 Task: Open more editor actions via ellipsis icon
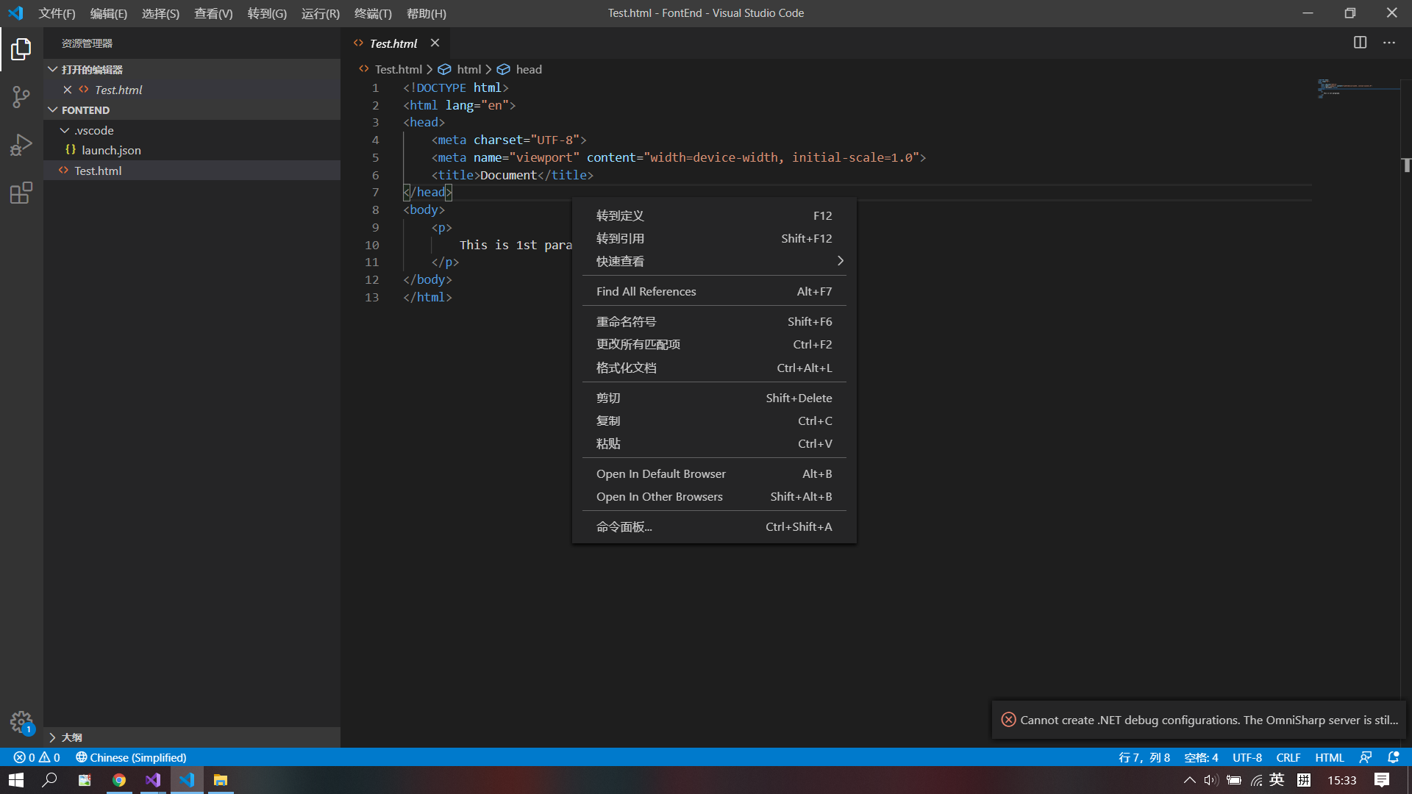1389,43
